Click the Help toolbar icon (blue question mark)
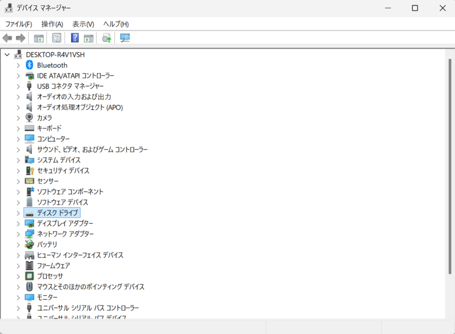 (x=75, y=38)
